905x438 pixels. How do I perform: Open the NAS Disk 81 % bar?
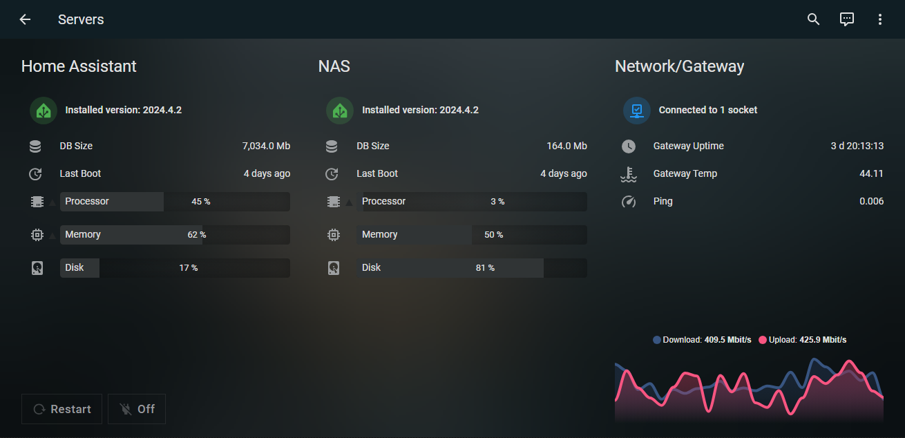point(472,268)
